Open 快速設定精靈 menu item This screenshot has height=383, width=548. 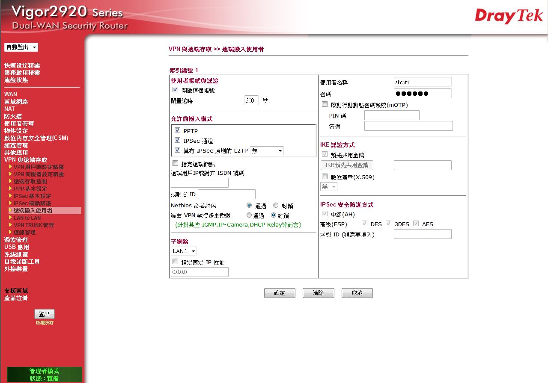22,65
